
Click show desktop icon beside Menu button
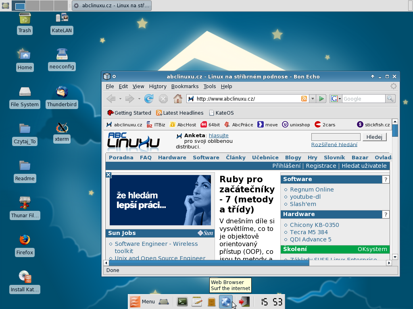[164, 302]
